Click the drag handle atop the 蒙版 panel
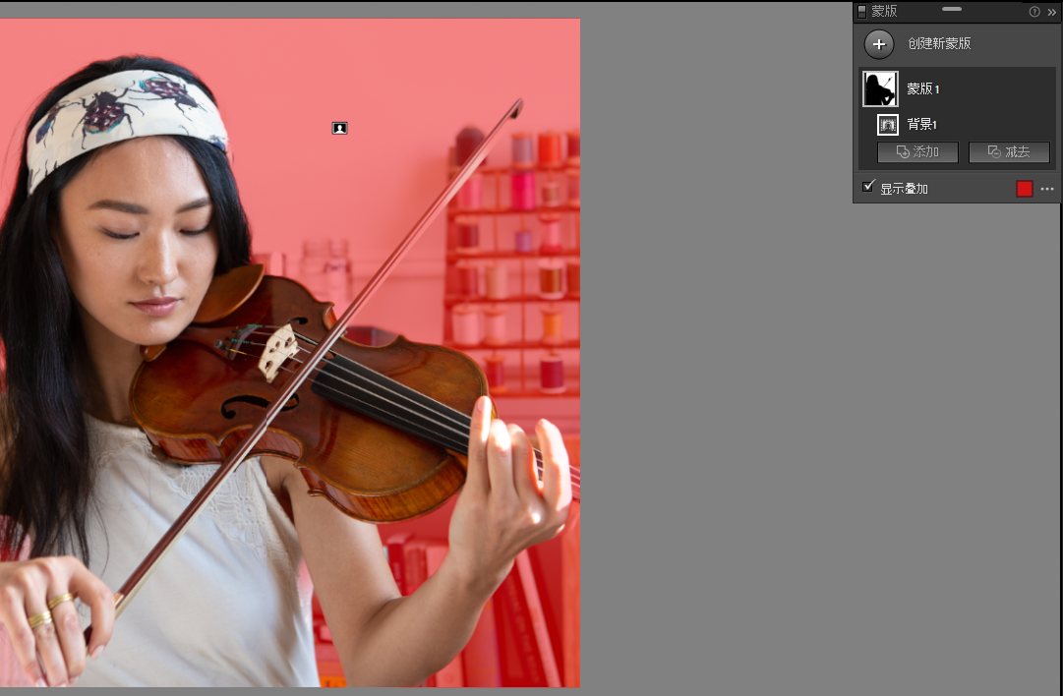This screenshot has width=1063, height=696. 951,9
